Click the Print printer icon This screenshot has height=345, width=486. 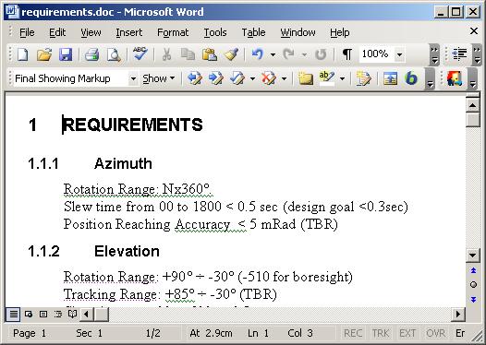pyautogui.click(x=91, y=54)
